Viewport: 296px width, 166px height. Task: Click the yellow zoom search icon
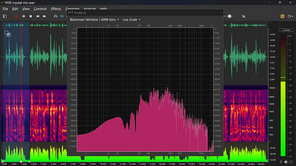click(x=282, y=16)
